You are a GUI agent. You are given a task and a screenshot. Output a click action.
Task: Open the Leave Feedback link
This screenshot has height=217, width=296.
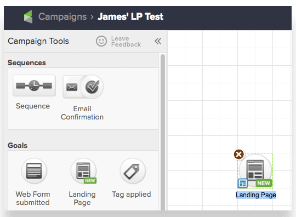[126, 41]
